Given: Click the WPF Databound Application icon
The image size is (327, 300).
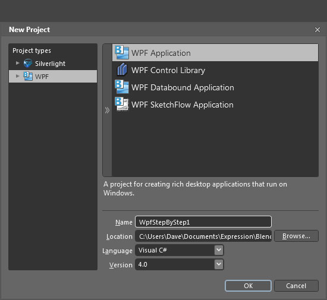Looking at the screenshot, I should pyautogui.click(x=122, y=87).
